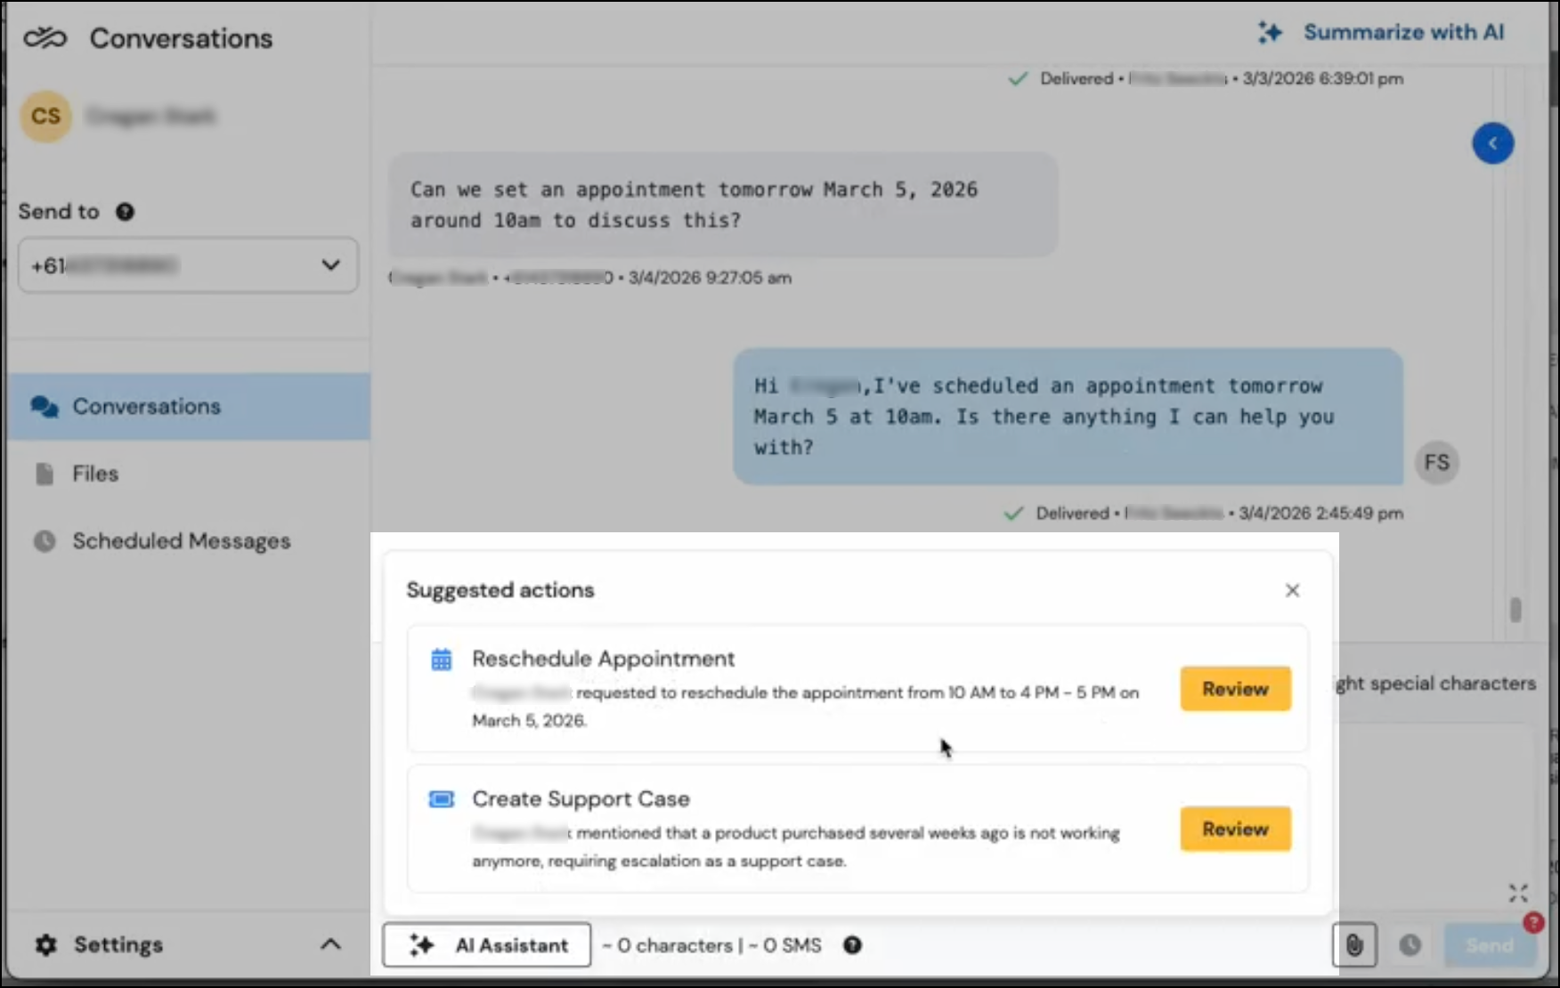Screen dimensions: 1560x988
Task: Click the Create Support Case title text
Action: pos(581,799)
